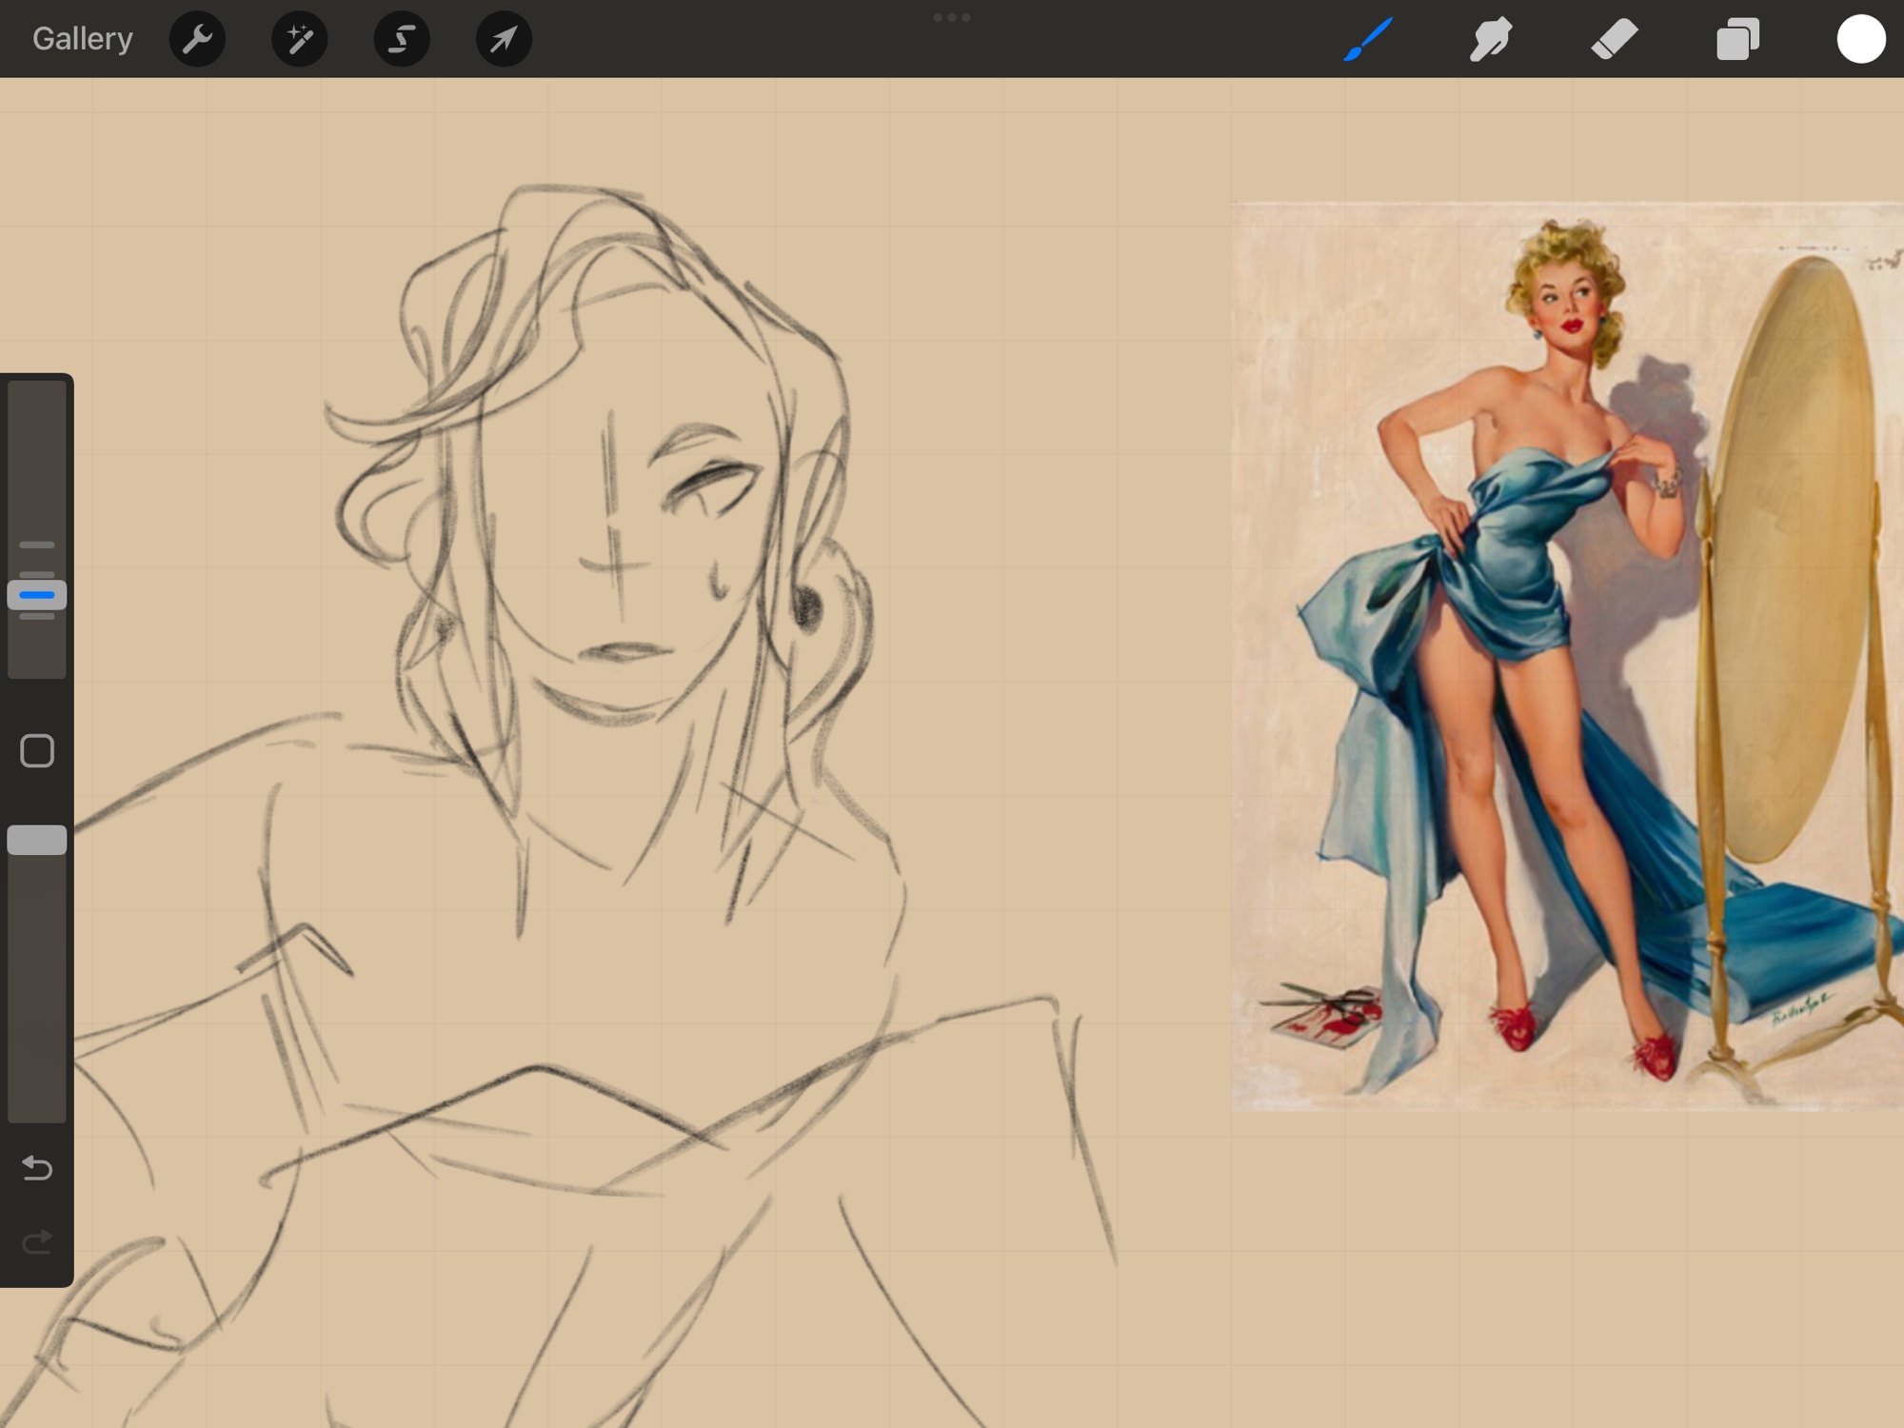Tap the Undo arrow
The height and width of the screenshot is (1428, 1904).
click(37, 1167)
